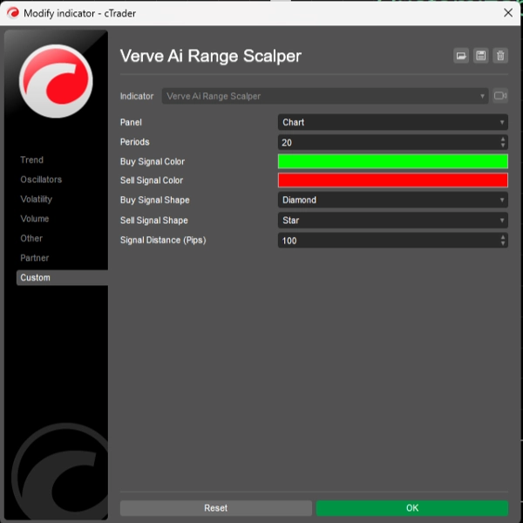Screen dimensions: 523x523
Task: Open the green Buy Signal Color swatch
Action: click(393, 161)
